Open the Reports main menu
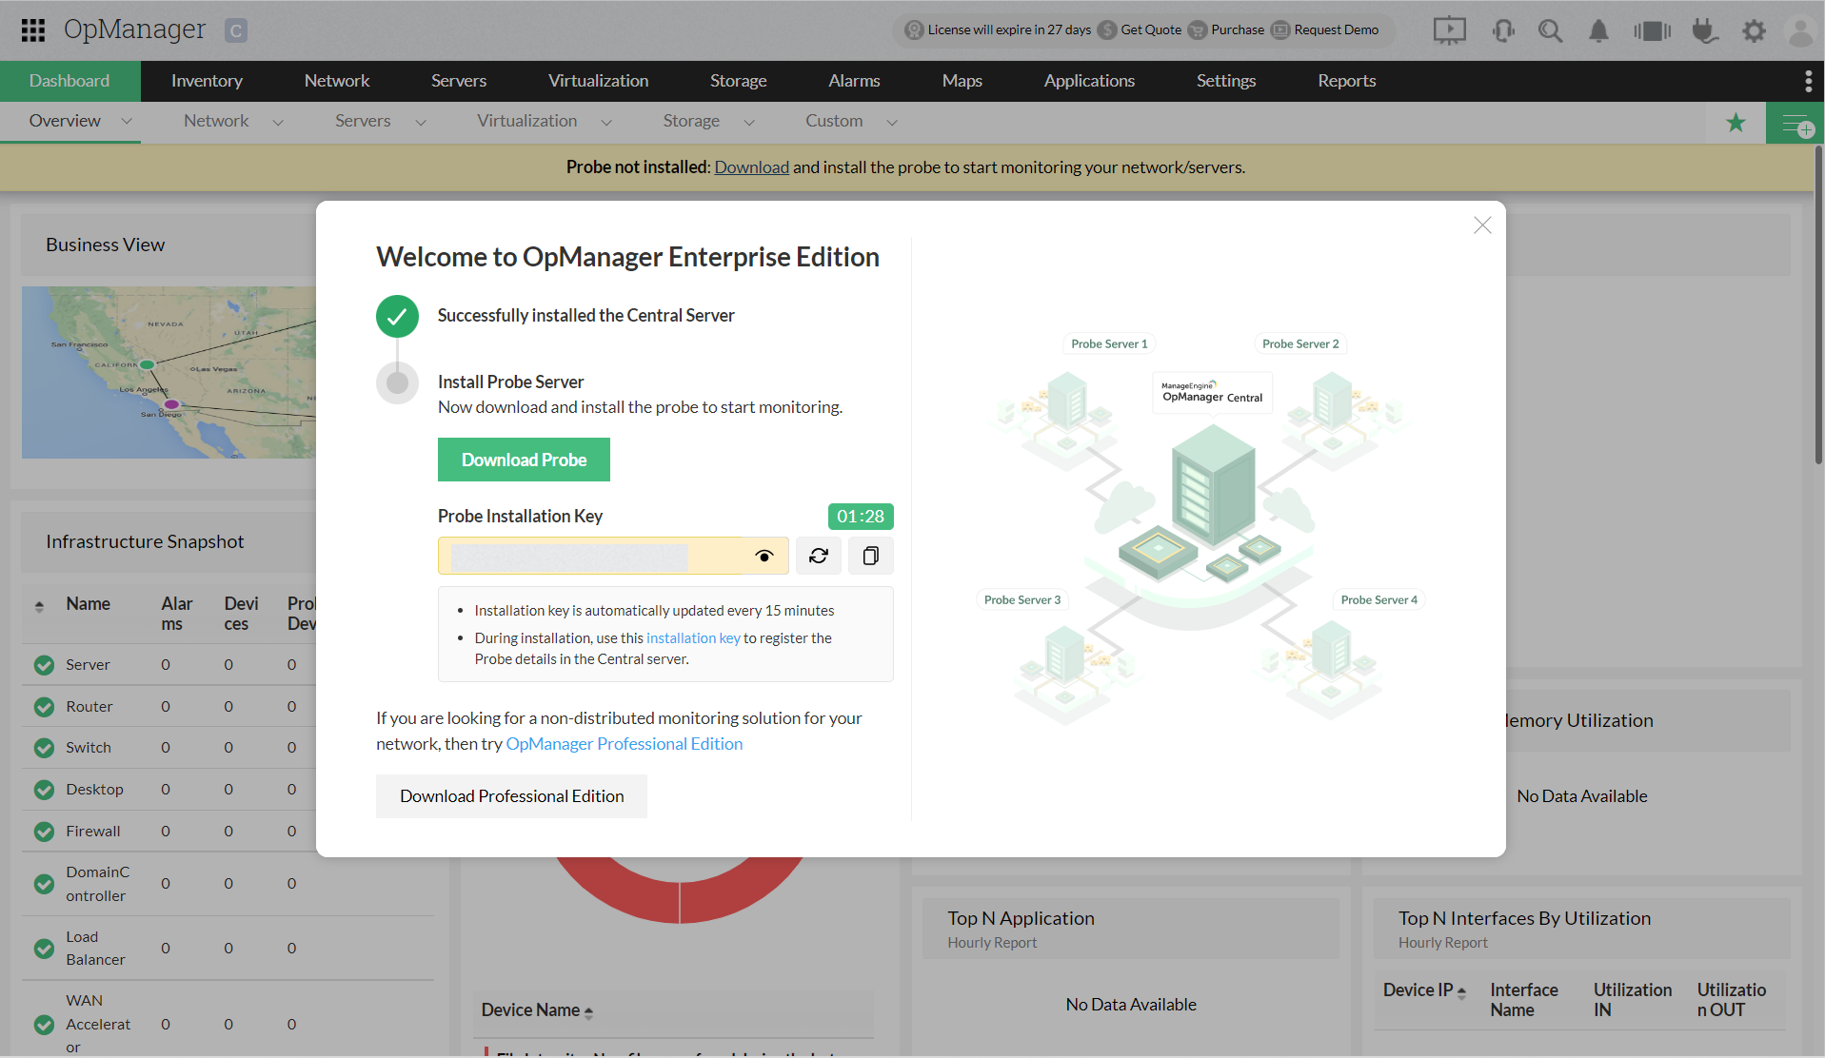 click(1347, 81)
